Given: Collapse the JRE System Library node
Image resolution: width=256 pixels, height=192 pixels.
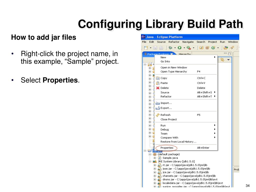Looking at the screenshot, I should tap(150, 161).
